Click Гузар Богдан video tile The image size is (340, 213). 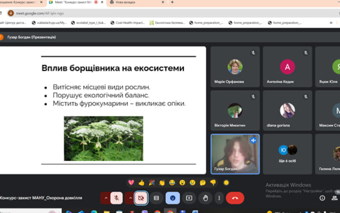click(x=235, y=154)
